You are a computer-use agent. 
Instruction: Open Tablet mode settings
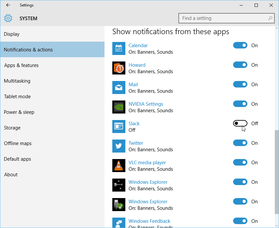click(x=52, y=97)
